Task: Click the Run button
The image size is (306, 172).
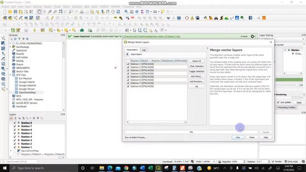Action: click(238, 137)
